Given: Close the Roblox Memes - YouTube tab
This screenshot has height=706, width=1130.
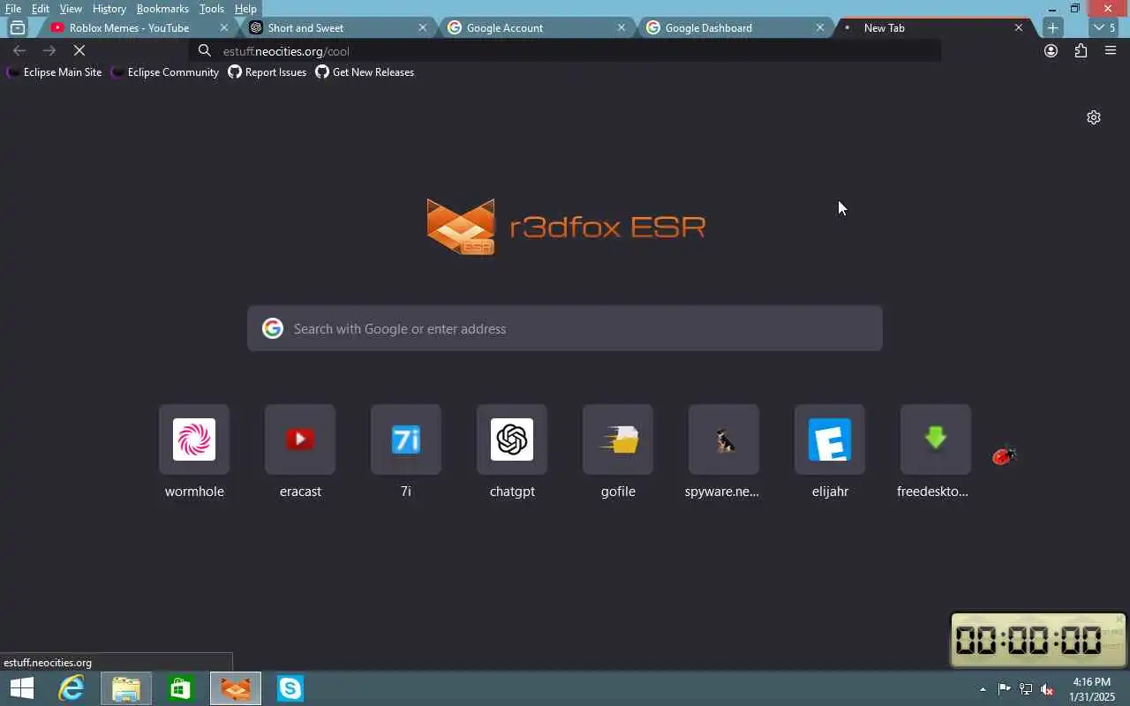Looking at the screenshot, I should coord(223,27).
